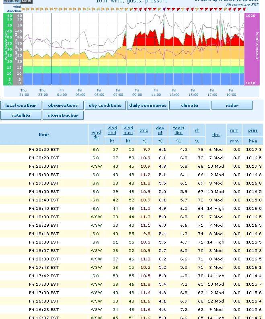
Task: Launch the stormtracker
Action: (63, 115)
